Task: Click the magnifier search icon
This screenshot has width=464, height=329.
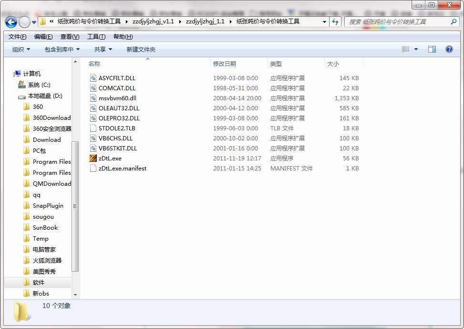Action: coord(454,21)
